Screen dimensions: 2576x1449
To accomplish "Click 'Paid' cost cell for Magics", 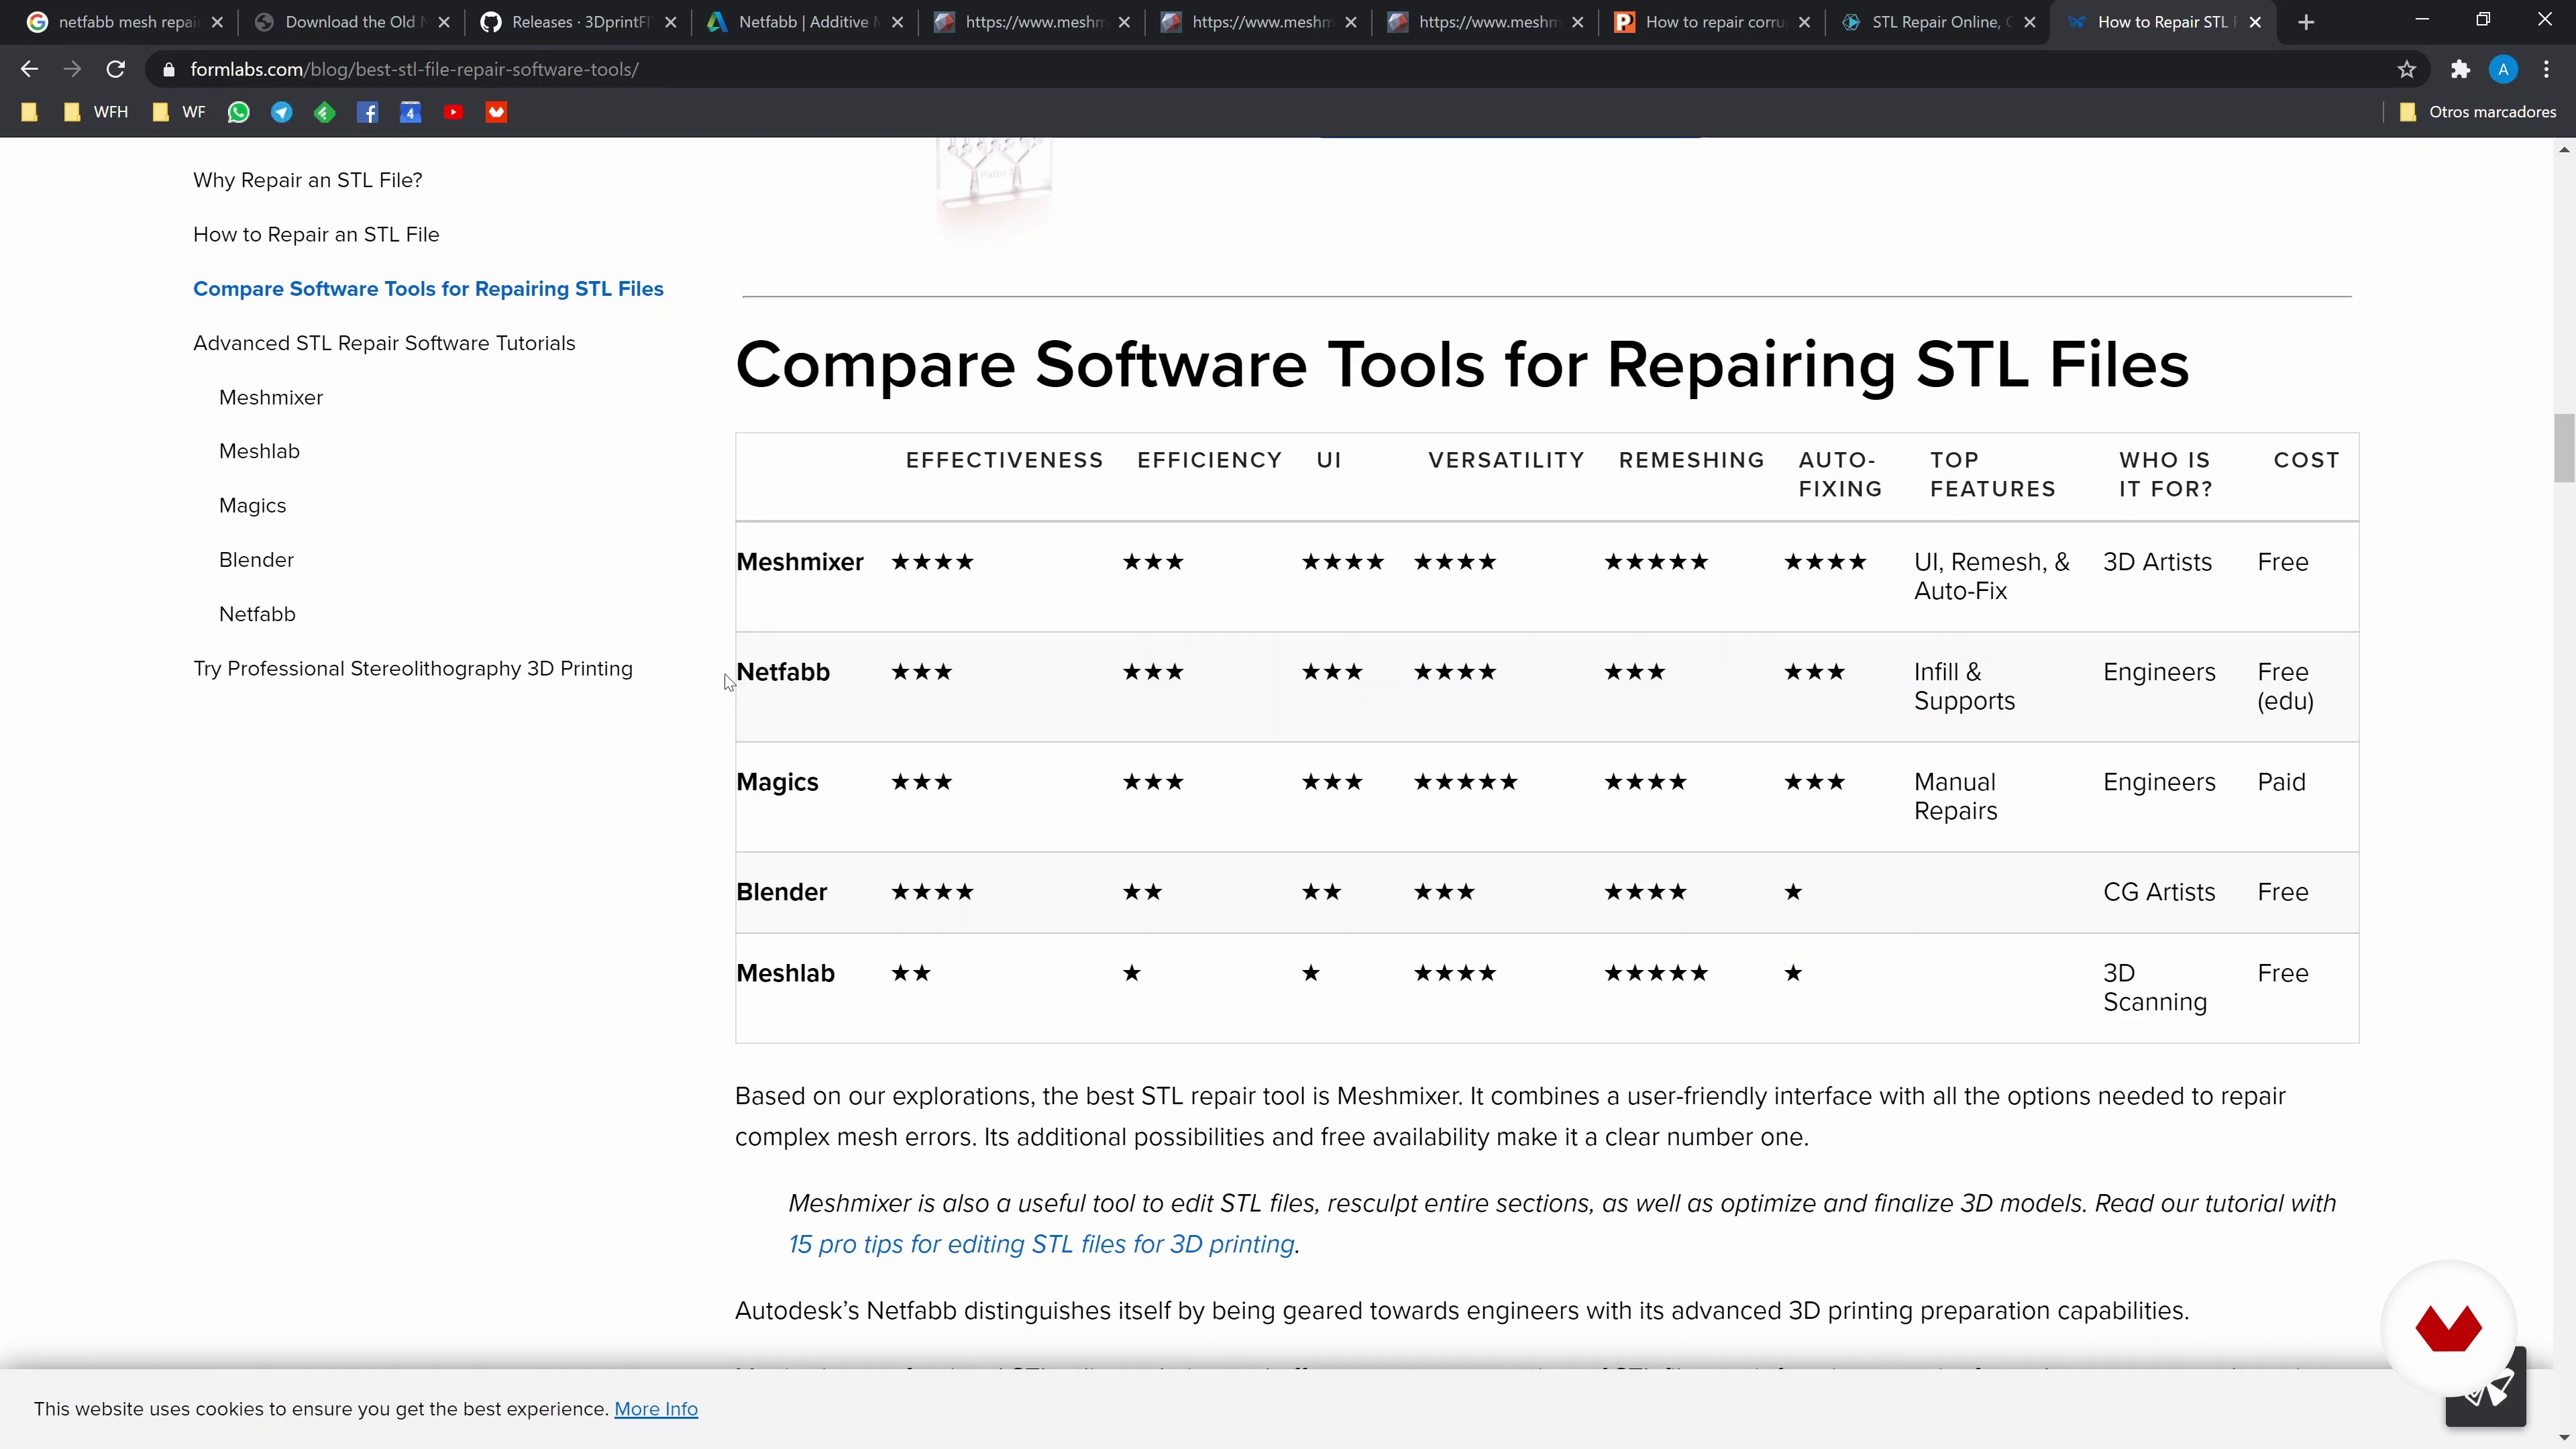I will (x=2281, y=782).
